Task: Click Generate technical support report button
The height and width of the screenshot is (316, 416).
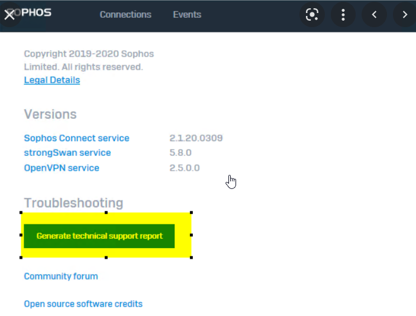Action: (99, 236)
